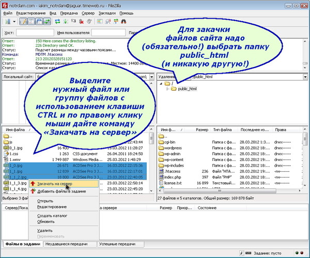
Task: Choose Закачать на сервер from context menu
Action: pyautogui.click(x=64, y=184)
